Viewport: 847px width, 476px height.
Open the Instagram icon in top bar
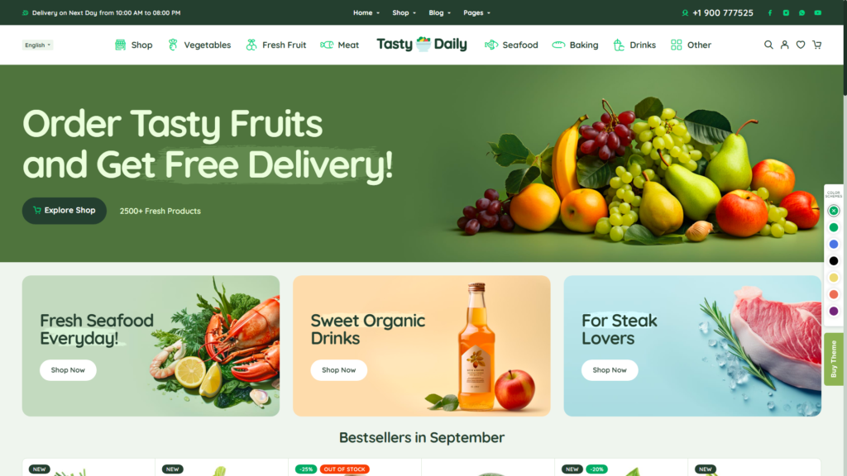(x=786, y=13)
